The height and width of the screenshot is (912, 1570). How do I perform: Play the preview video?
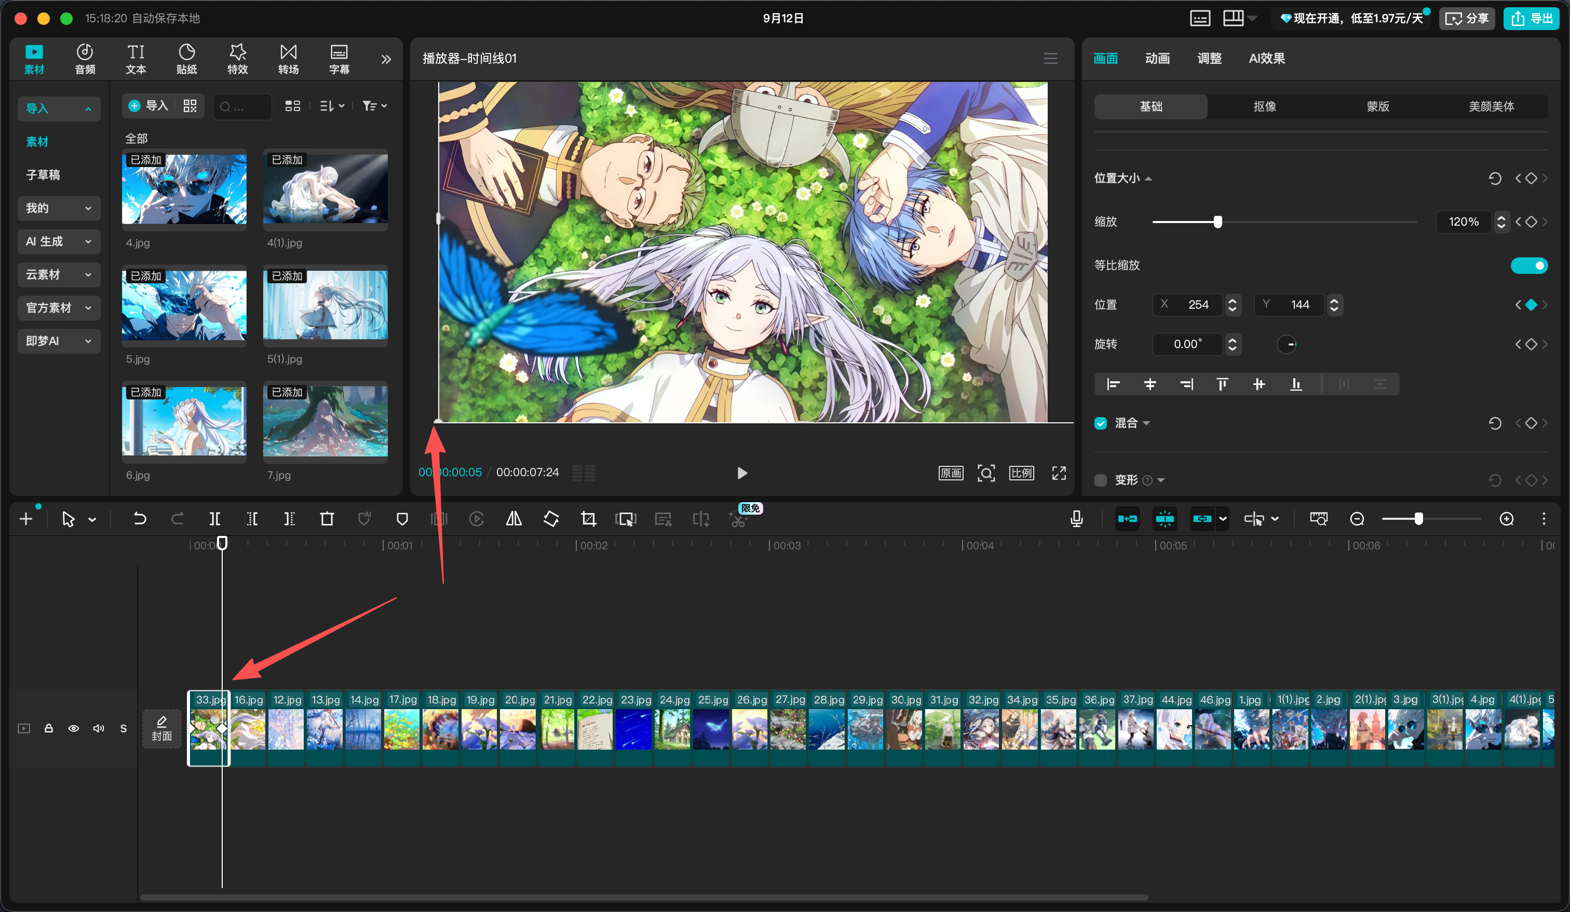pos(742,473)
